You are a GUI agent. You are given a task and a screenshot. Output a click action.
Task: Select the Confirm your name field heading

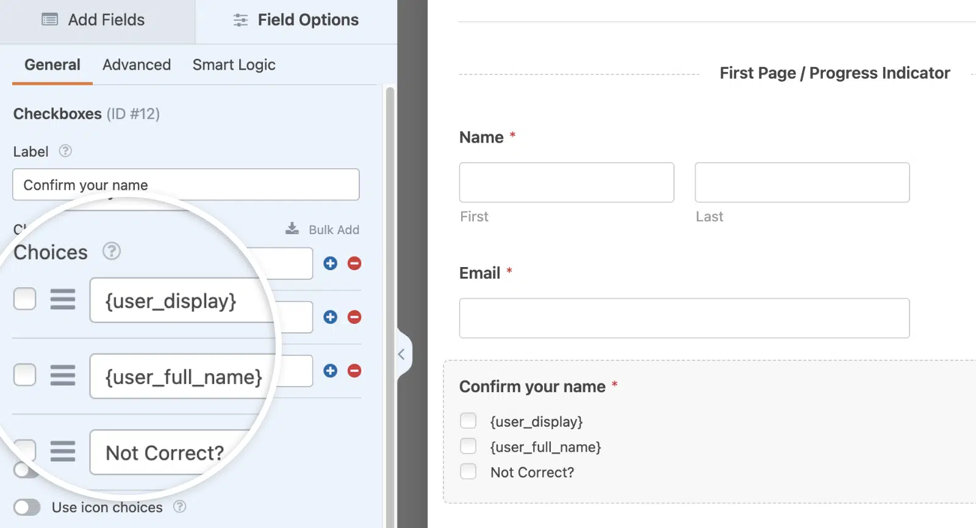(532, 387)
